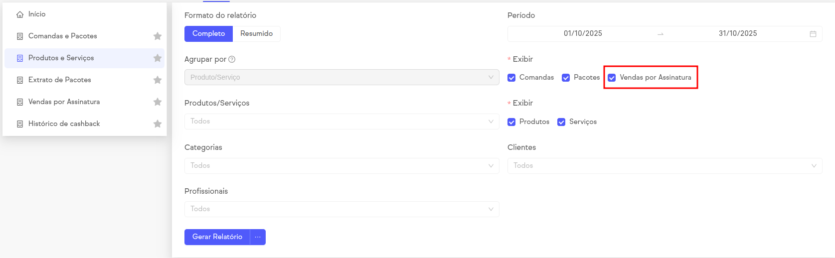Click star next to Produtos e Serviços

point(158,58)
